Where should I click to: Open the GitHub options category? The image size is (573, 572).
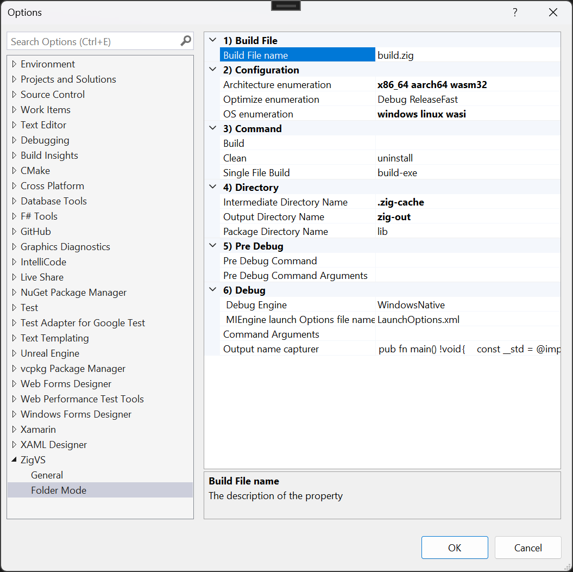(35, 231)
